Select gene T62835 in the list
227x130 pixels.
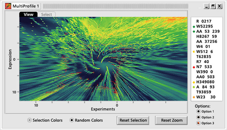[204, 57]
